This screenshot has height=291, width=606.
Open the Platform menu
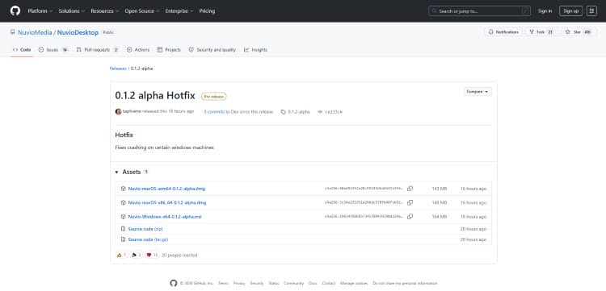click(40, 11)
